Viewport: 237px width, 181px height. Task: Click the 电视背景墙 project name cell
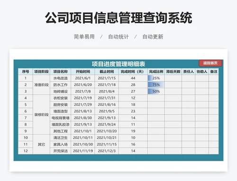pyautogui.click(x=61, y=118)
